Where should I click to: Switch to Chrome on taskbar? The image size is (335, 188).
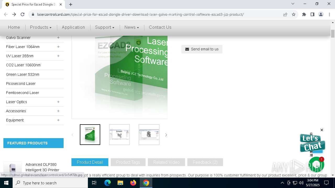[146, 183]
